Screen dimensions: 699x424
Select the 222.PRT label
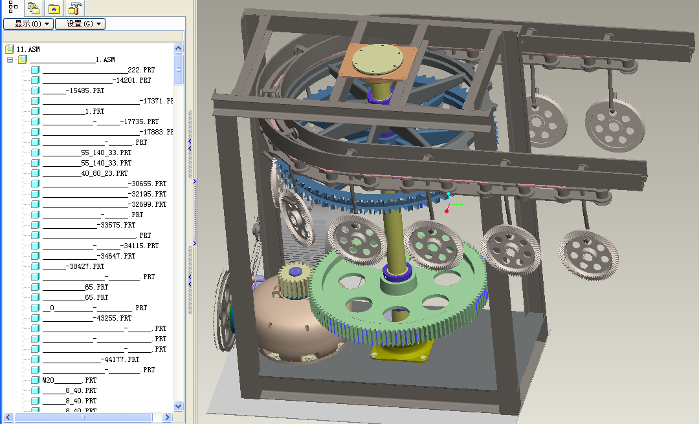(x=99, y=70)
